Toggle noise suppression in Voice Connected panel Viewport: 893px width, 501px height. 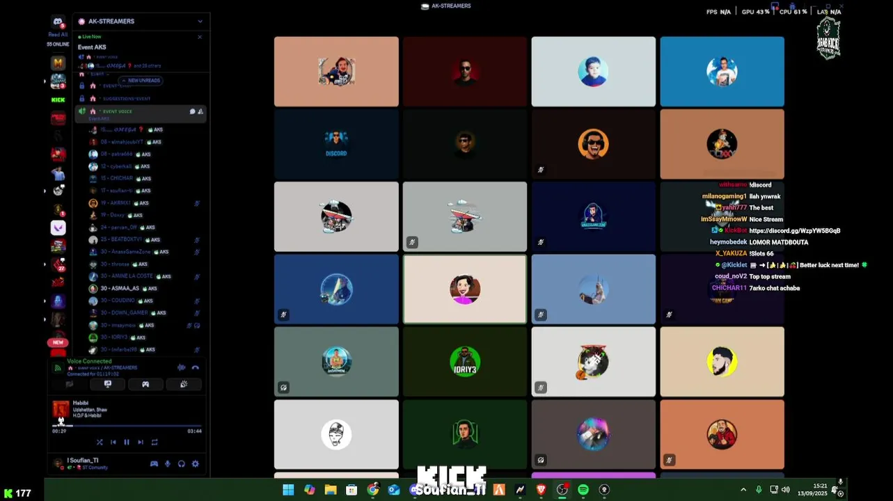(x=182, y=367)
